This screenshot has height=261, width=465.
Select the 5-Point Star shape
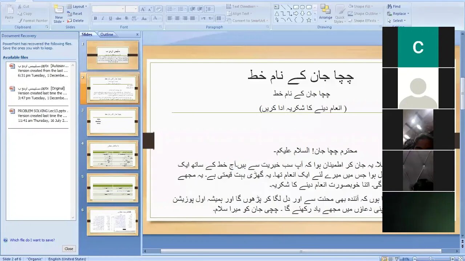tap(309, 20)
